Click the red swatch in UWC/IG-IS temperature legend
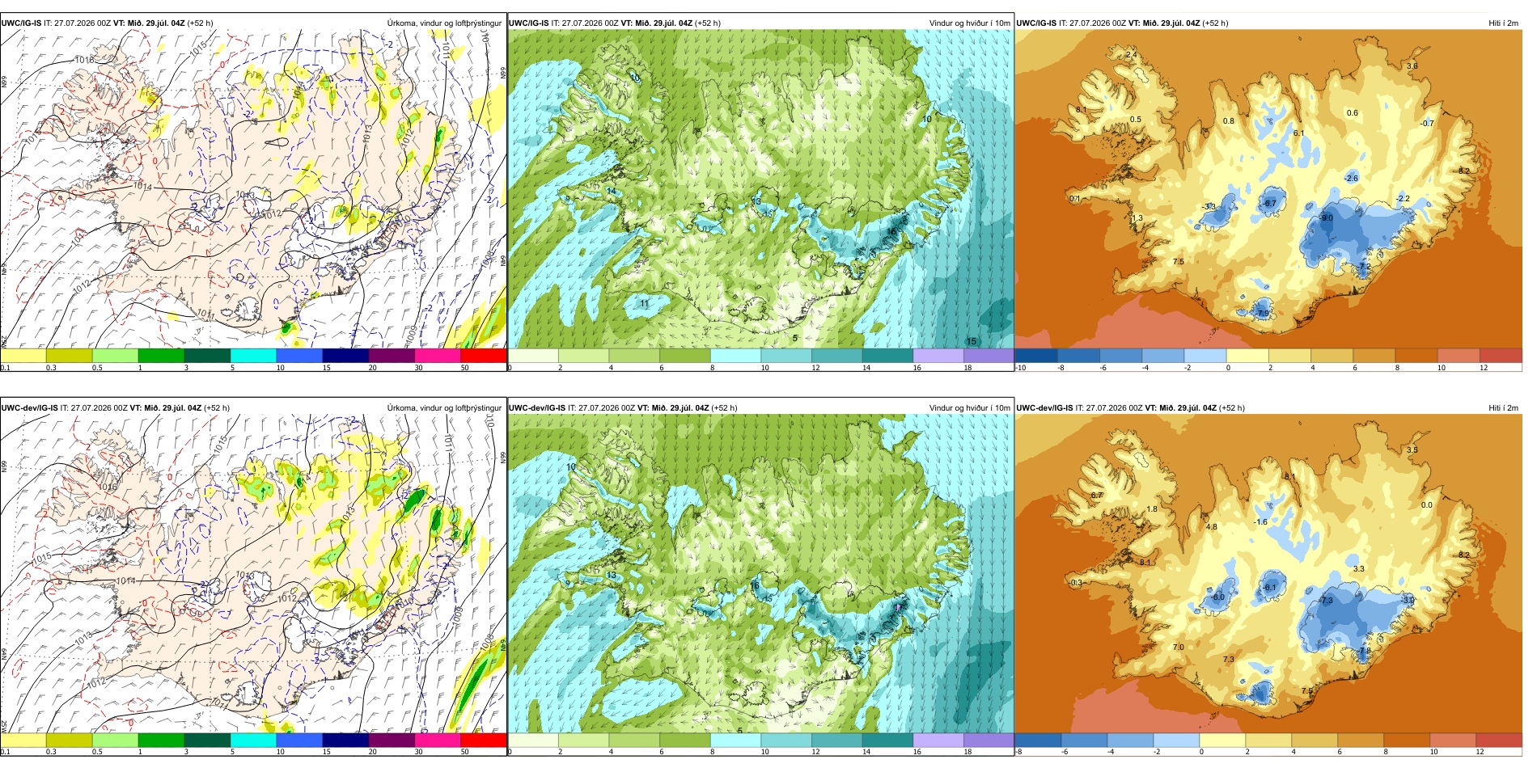Viewport: 1537px width, 768px height. pyautogui.click(x=1501, y=355)
